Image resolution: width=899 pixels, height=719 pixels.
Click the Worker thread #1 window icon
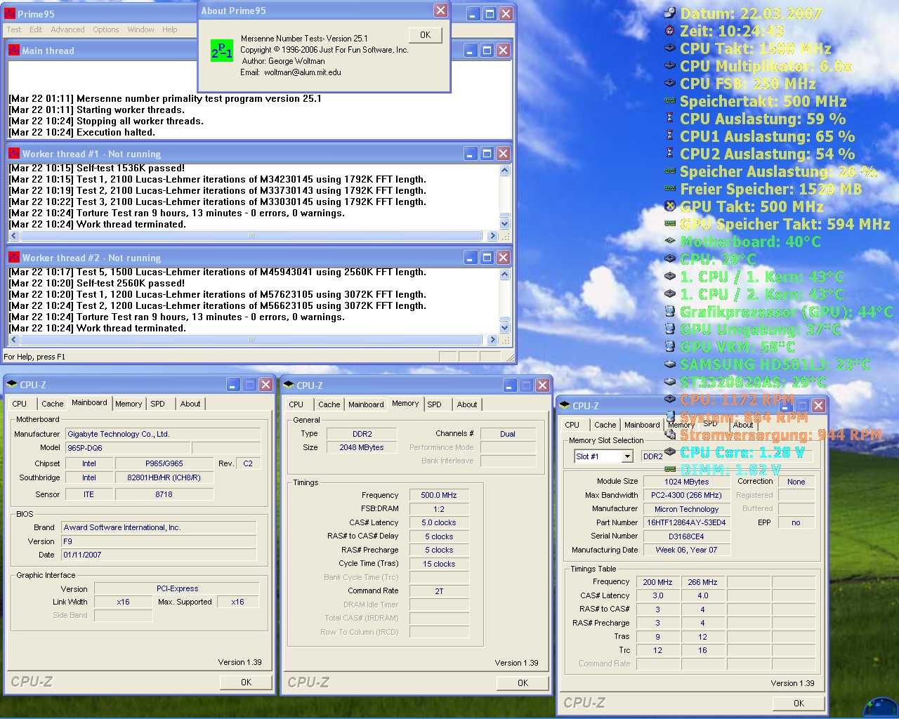[x=13, y=153]
